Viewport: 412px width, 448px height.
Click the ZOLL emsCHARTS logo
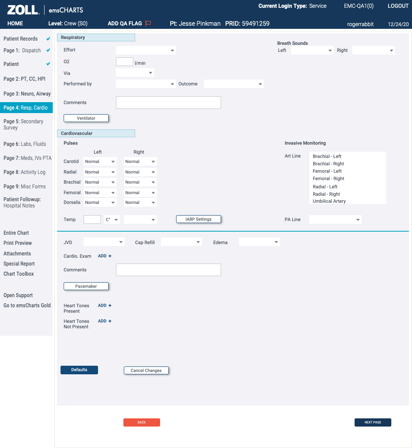tap(45, 10)
